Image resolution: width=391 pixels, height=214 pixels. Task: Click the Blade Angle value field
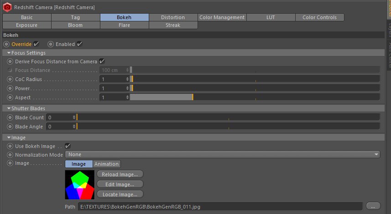pos(59,127)
